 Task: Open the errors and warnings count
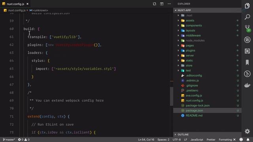[24, 140]
